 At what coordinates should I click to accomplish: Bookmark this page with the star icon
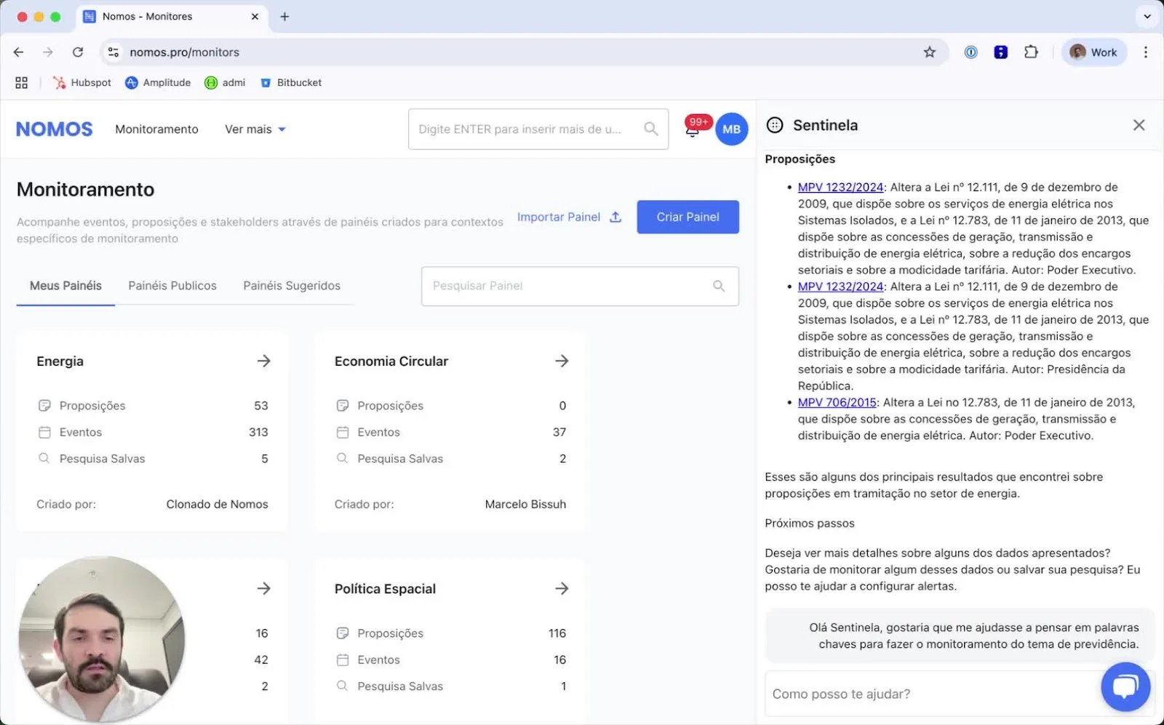point(930,52)
